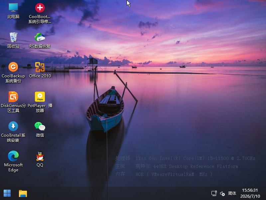
Task: Switch the 简体 input method indicator
Action: click(x=232, y=193)
